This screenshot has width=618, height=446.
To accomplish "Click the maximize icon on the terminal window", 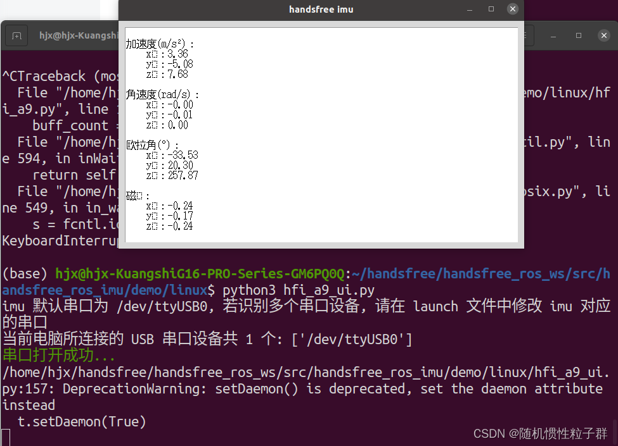I will click(579, 35).
